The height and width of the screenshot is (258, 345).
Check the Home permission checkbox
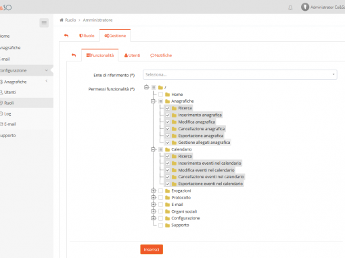160,95
